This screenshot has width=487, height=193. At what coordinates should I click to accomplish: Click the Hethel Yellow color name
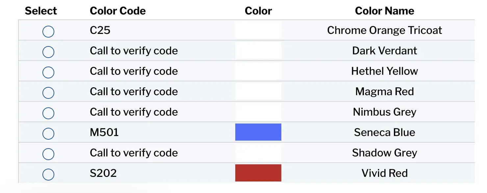(384, 71)
